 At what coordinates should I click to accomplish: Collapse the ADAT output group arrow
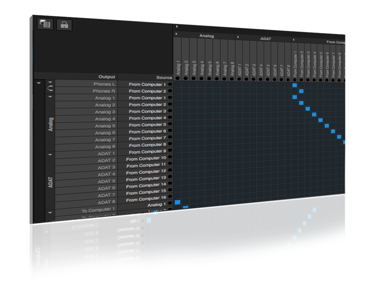coord(50,155)
